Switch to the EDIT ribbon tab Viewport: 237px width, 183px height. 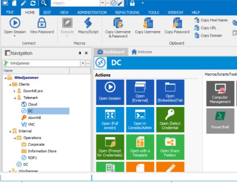pyautogui.click(x=47, y=12)
